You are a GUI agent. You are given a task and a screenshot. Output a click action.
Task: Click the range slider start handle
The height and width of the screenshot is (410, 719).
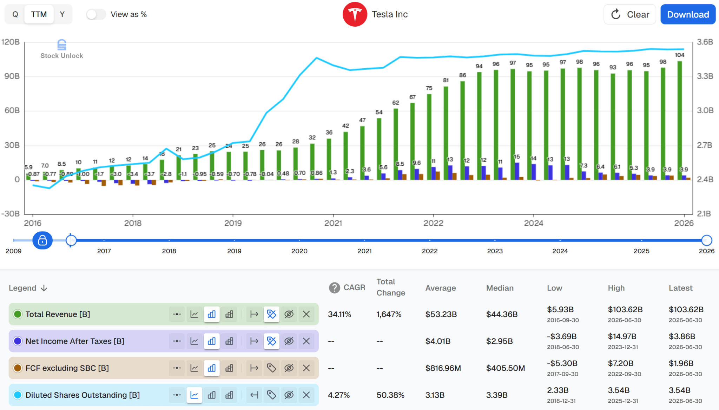71,240
